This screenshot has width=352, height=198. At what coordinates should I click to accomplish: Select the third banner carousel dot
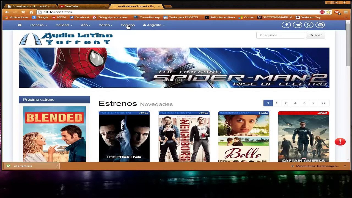172,80
